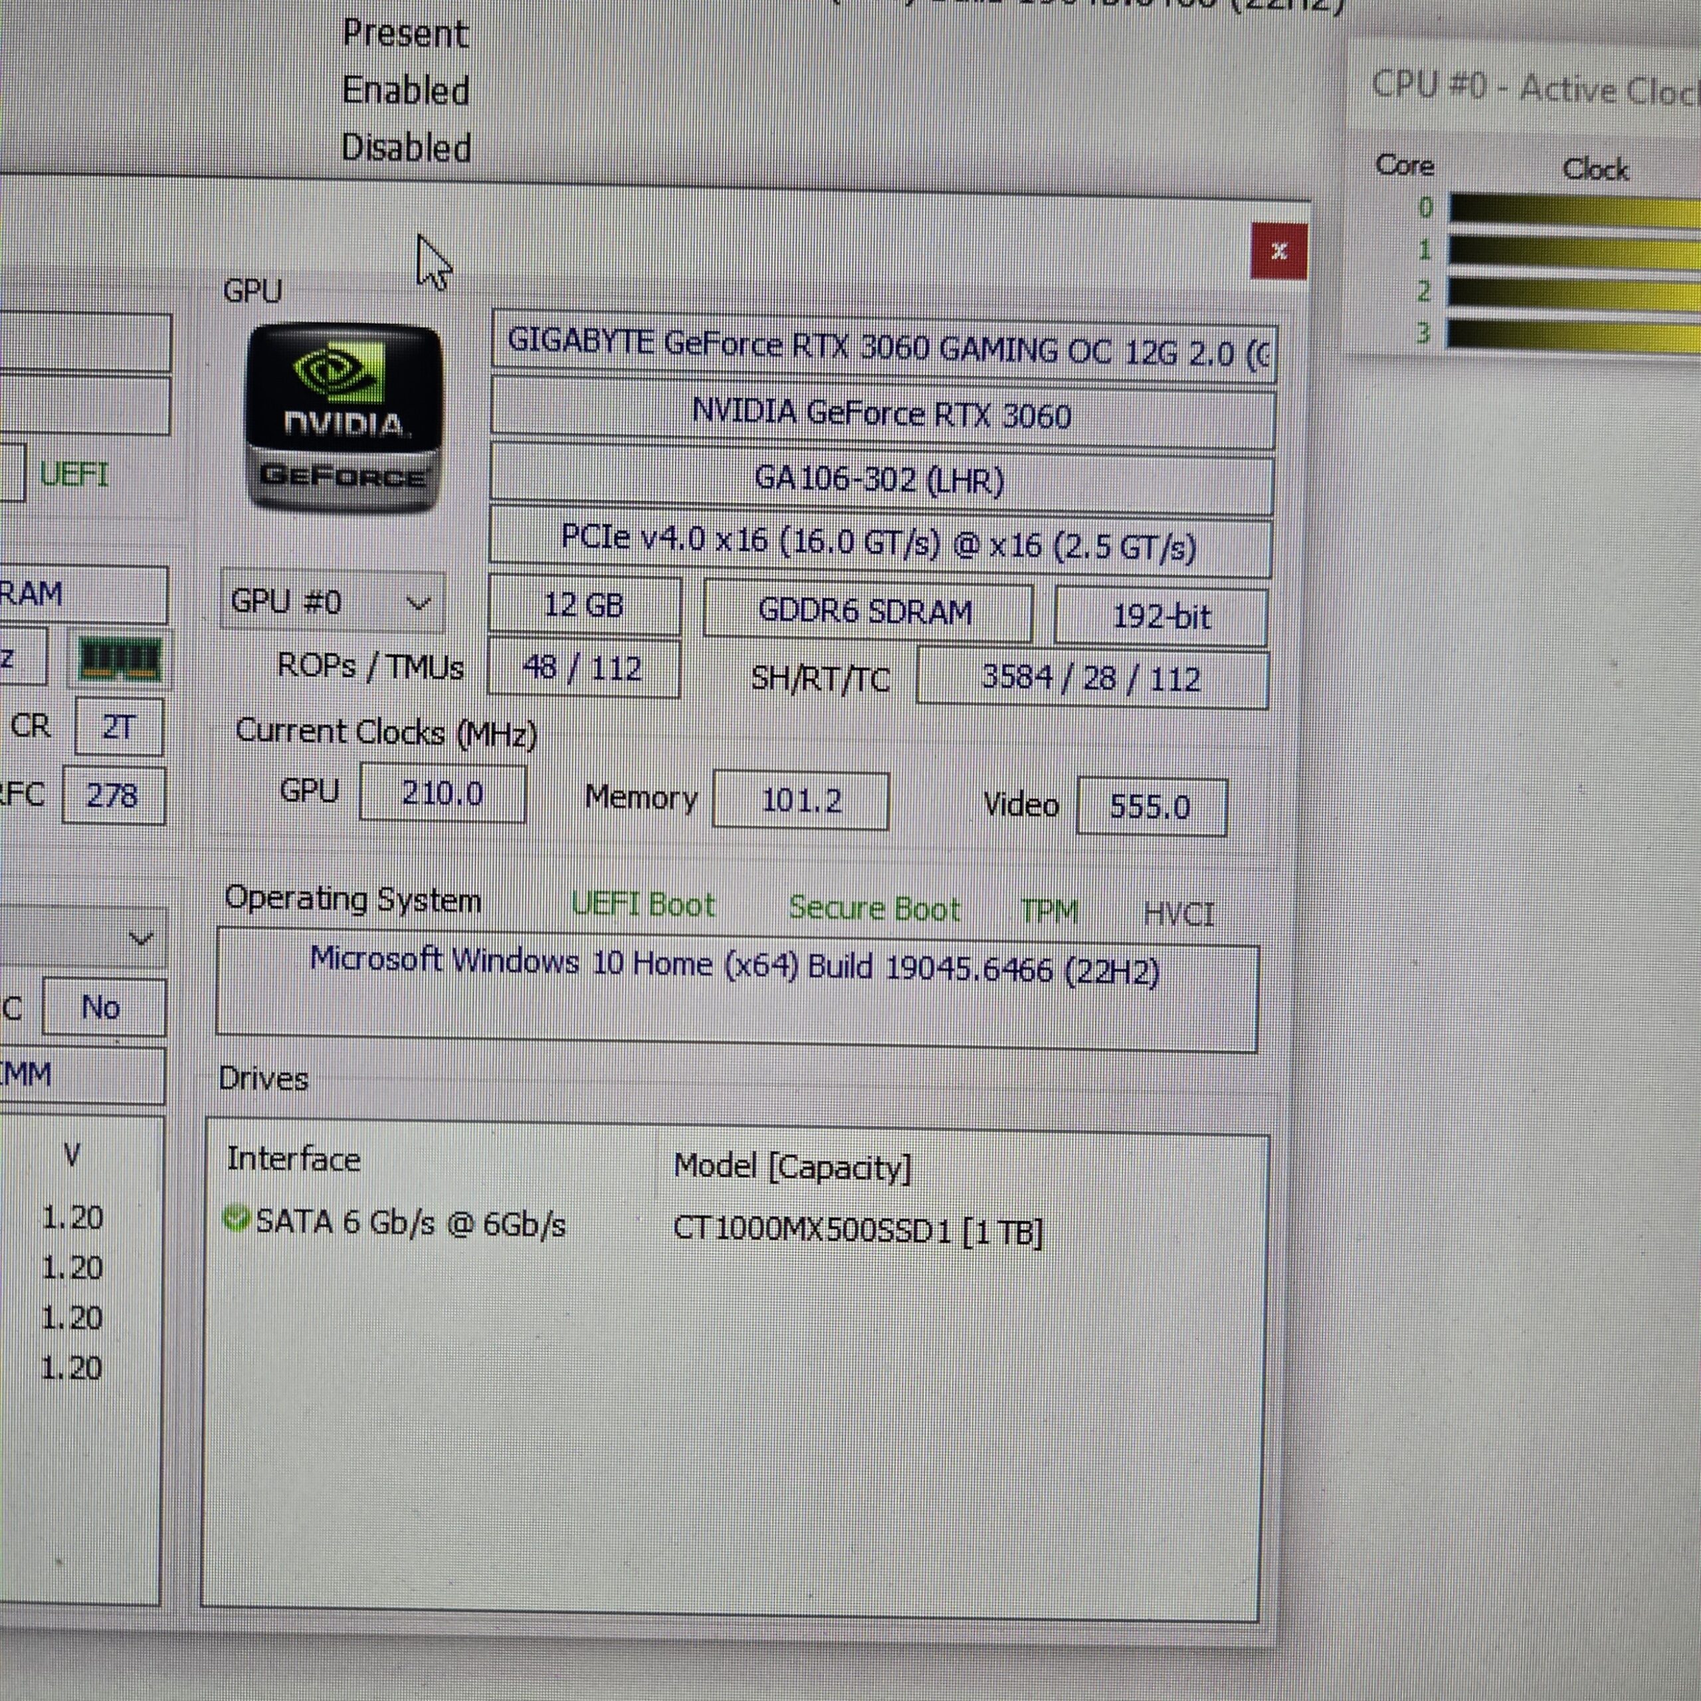Screen dimensions: 1701x1701
Task: Click the green SATA drive status icon
Action: (x=236, y=1219)
